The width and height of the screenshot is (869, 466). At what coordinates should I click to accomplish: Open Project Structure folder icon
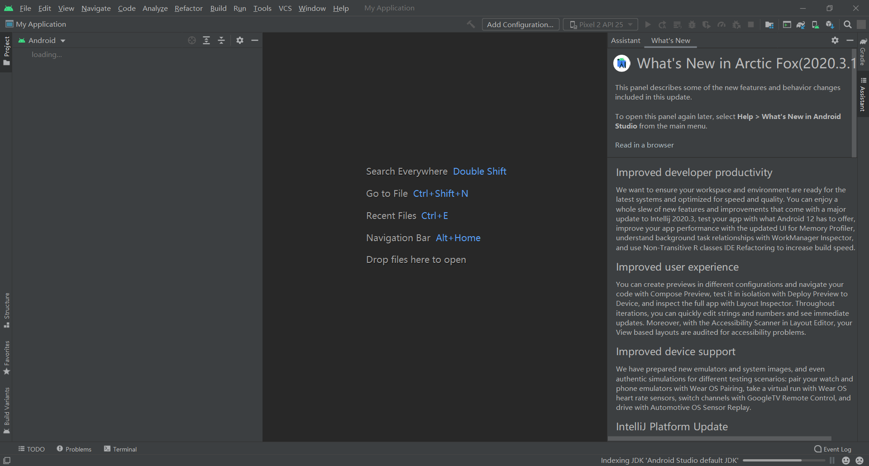click(769, 24)
